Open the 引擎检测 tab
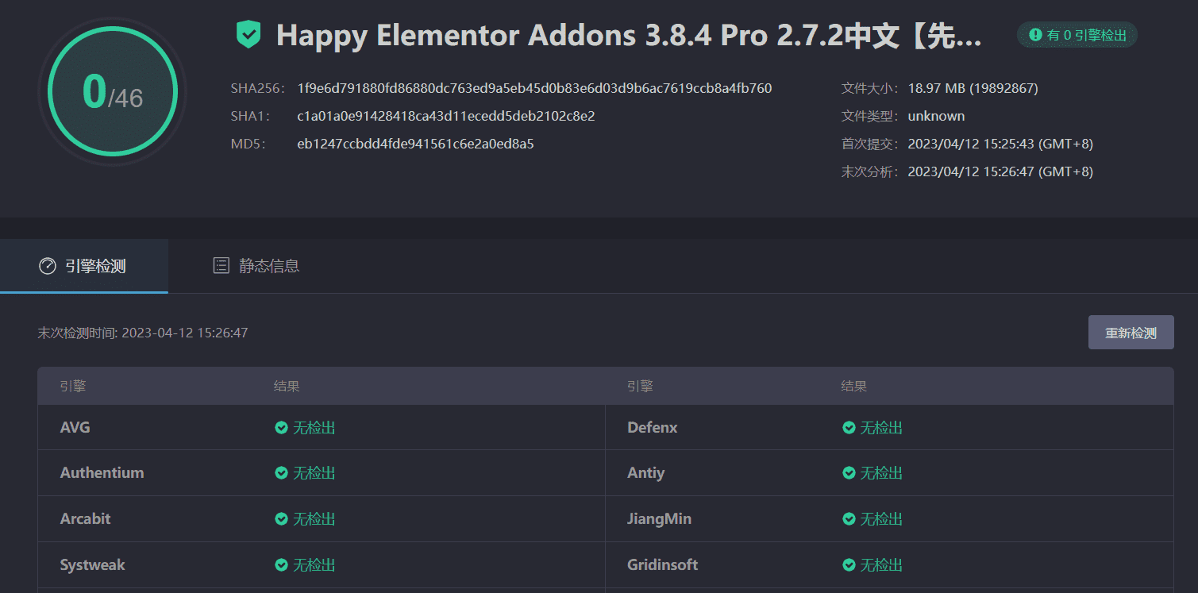 [84, 266]
